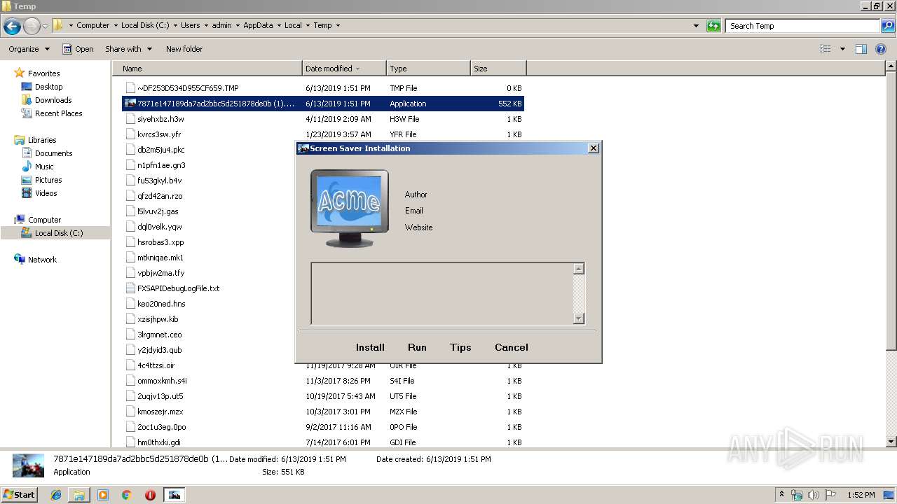Click the volume speaker tray icon
897x504 pixels.
point(814,495)
